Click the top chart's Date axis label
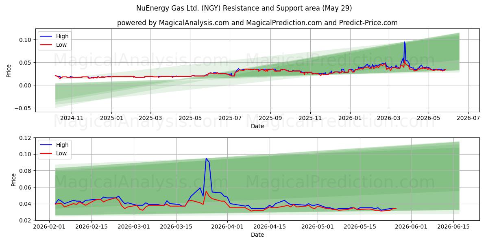The width and height of the screenshot is (488, 244). coord(257,126)
